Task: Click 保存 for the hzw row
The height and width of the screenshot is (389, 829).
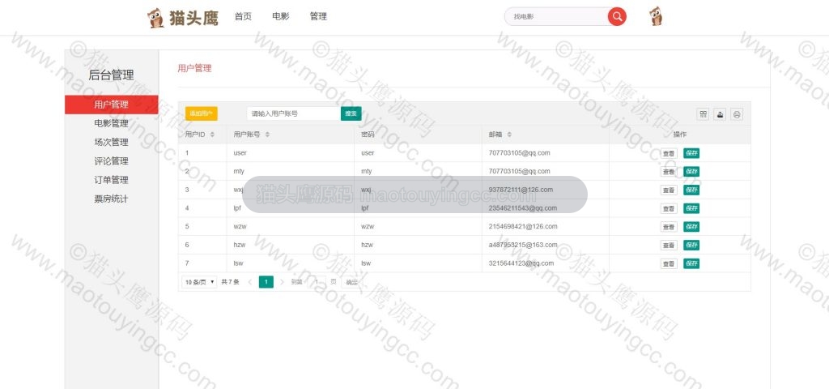Action: coord(691,245)
